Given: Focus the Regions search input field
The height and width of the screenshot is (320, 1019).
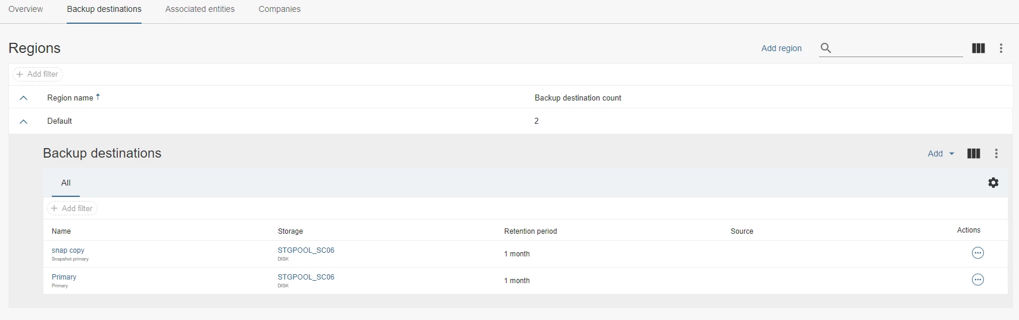Looking at the screenshot, I should click(898, 48).
